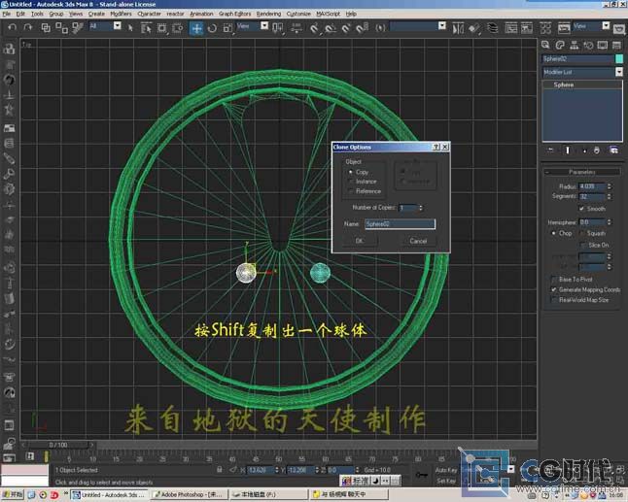This screenshot has width=628, height=502.
Task: Click Sphere02 object color swatch
Action: [x=619, y=59]
